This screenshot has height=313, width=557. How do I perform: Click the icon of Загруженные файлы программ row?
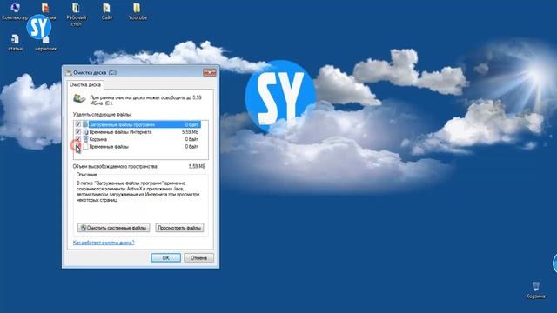[x=85, y=124]
